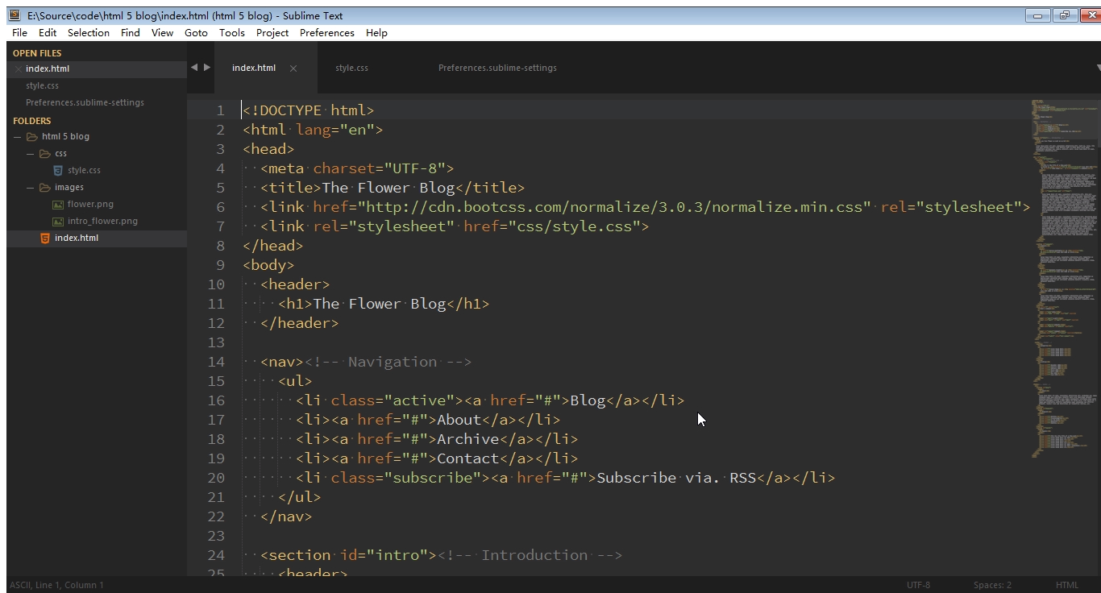The height and width of the screenshot is (593, 1101).
Task: Switch to the style.css tab
Action: 351,68
